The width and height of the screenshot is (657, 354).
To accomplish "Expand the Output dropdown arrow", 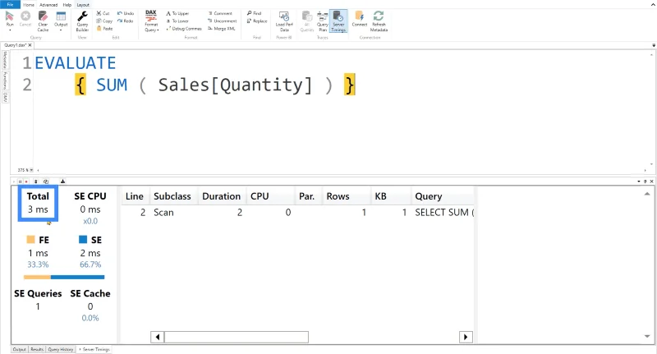I will tap(61, 30).
